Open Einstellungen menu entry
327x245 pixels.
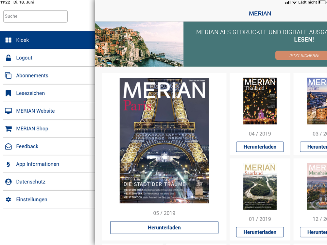(47, 199)
